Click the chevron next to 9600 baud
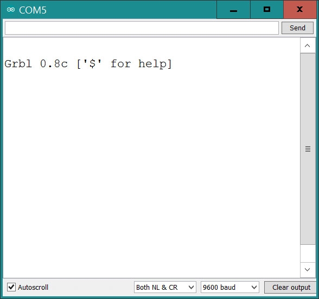The width and height of the screenshot is (319, 299). coord(254,287)
